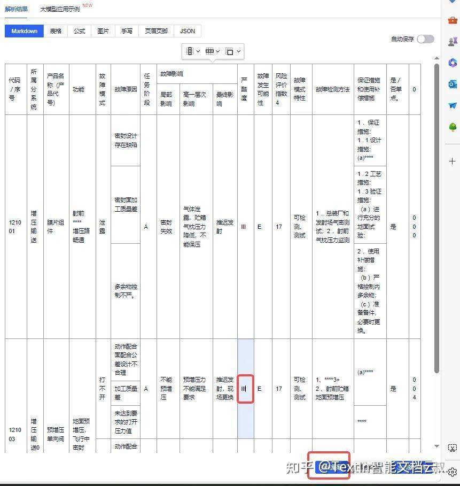This screenshot has width=460, height=486.
Task: Click the 未达到要求的打开压力值 cell
Action: [126, 422]
